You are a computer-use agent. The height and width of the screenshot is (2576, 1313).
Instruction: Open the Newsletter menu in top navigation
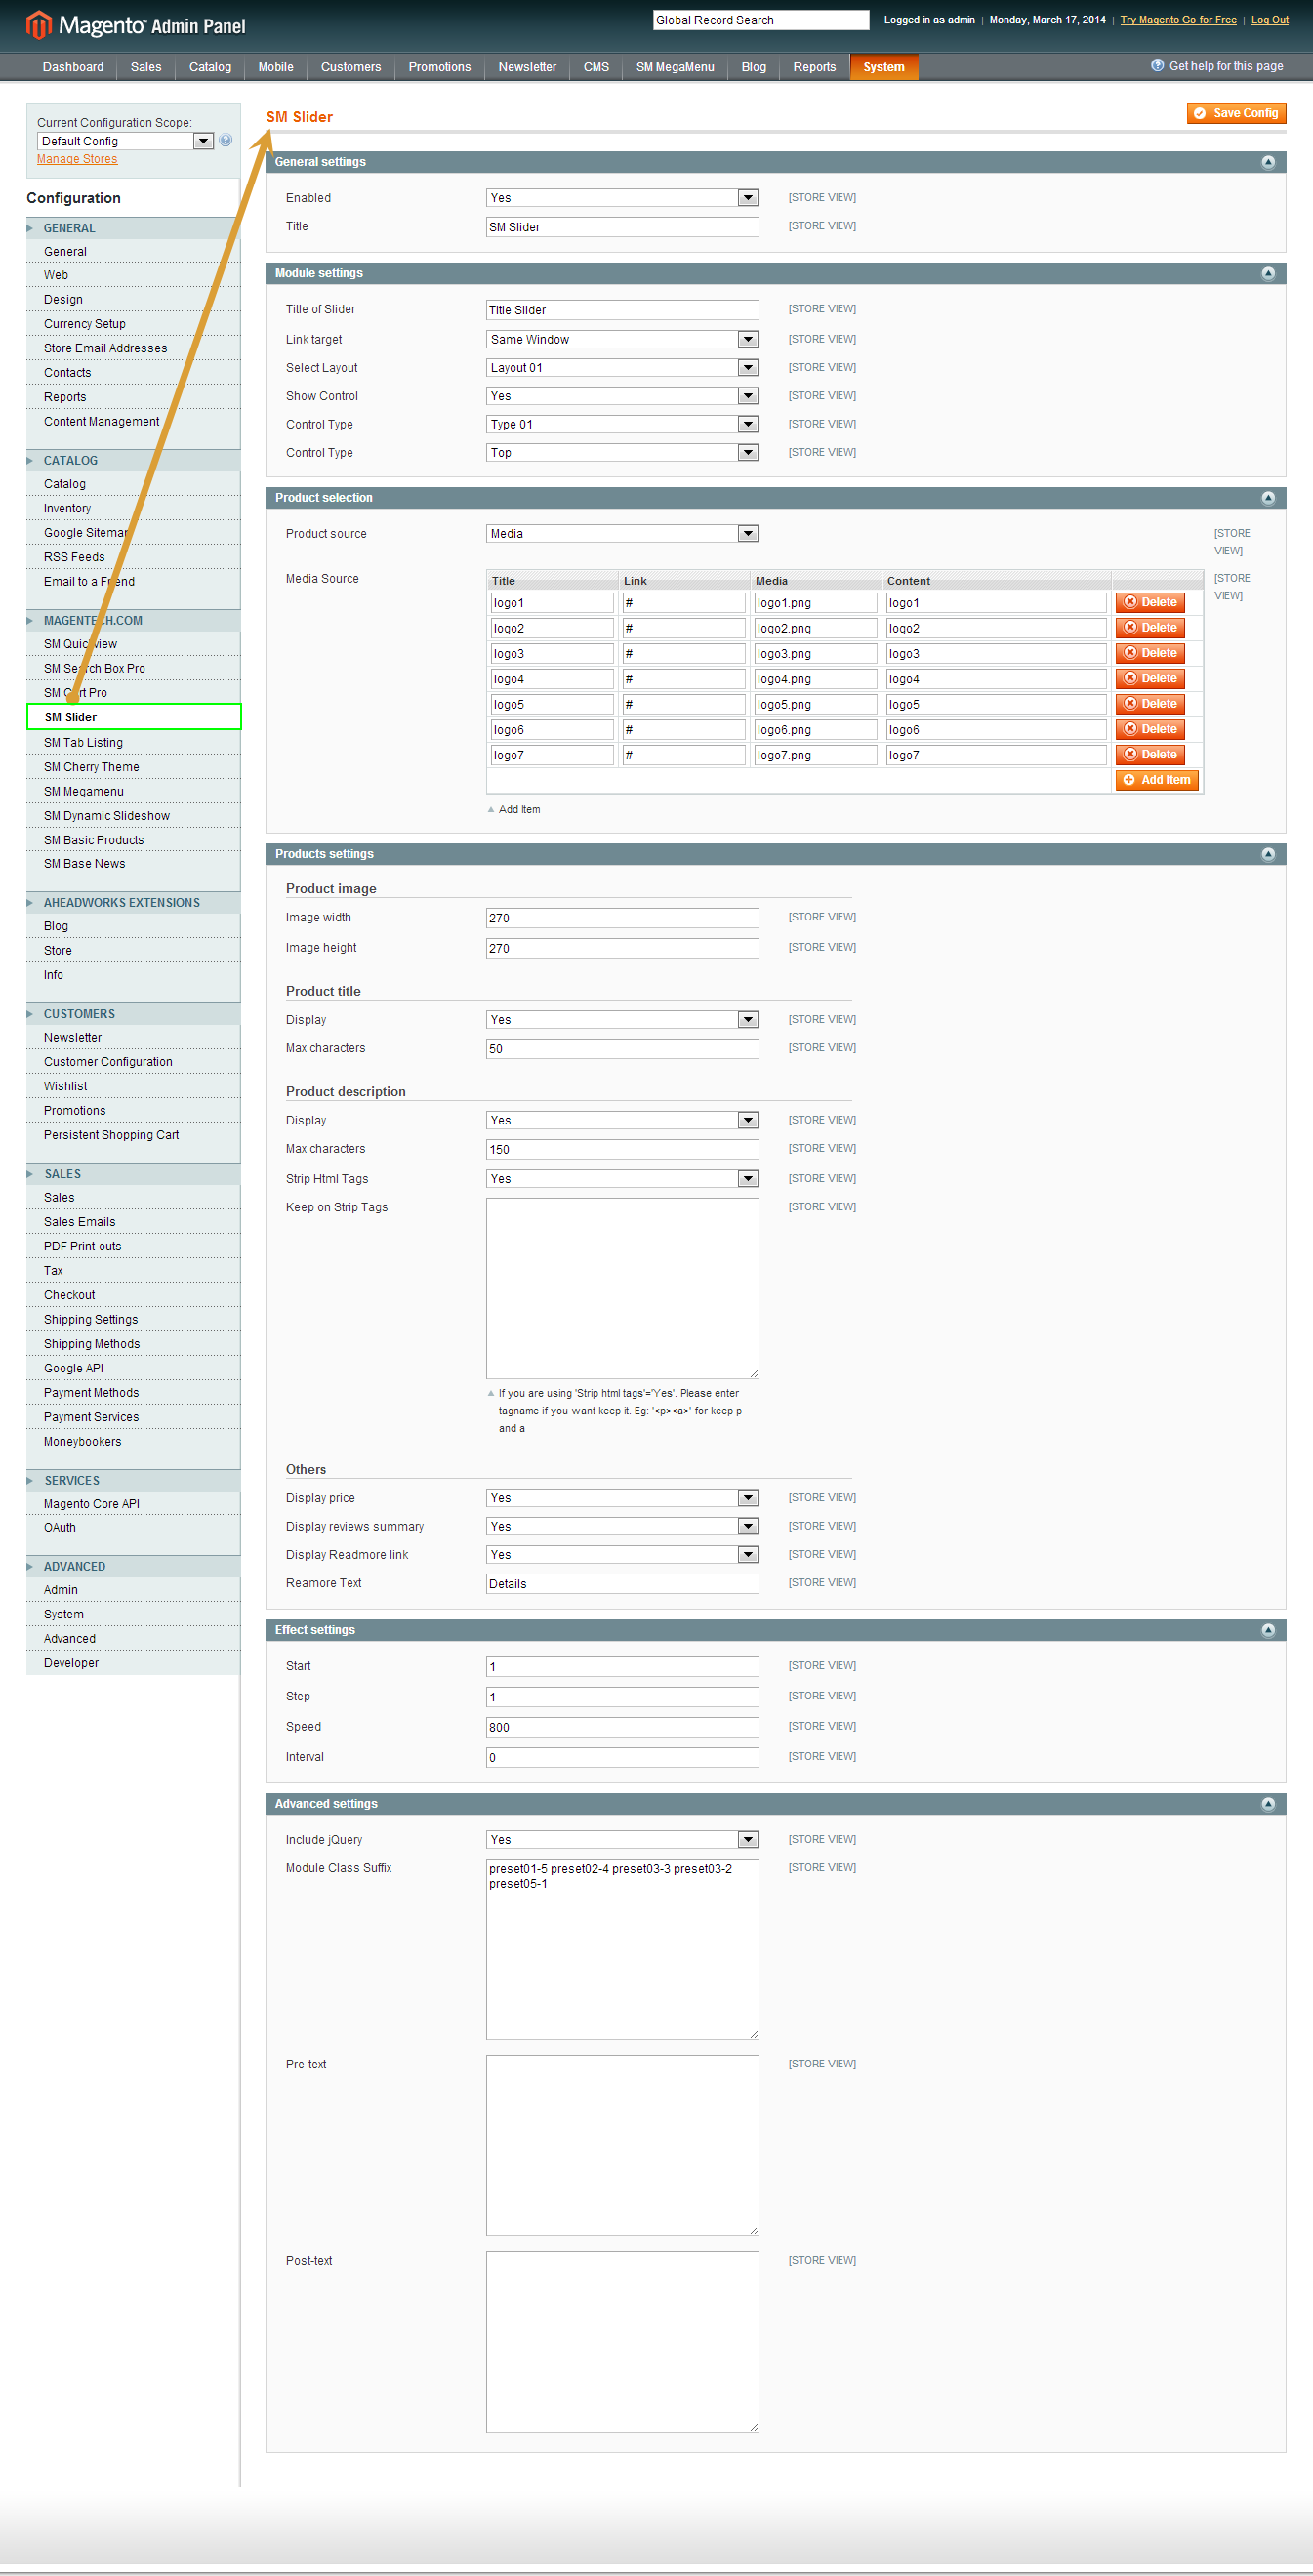coord(527,67)
